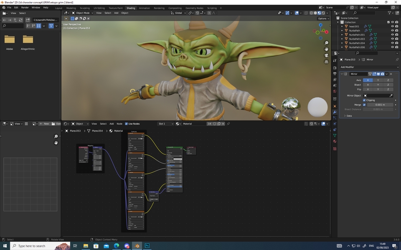401x250 pixels.
Task: Enable Flip X toggle
Action: tap(368, 89)
